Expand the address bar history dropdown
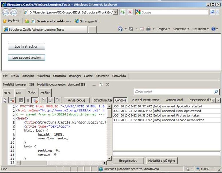Screen dimensions: 222x173 (x=116, y=12)
